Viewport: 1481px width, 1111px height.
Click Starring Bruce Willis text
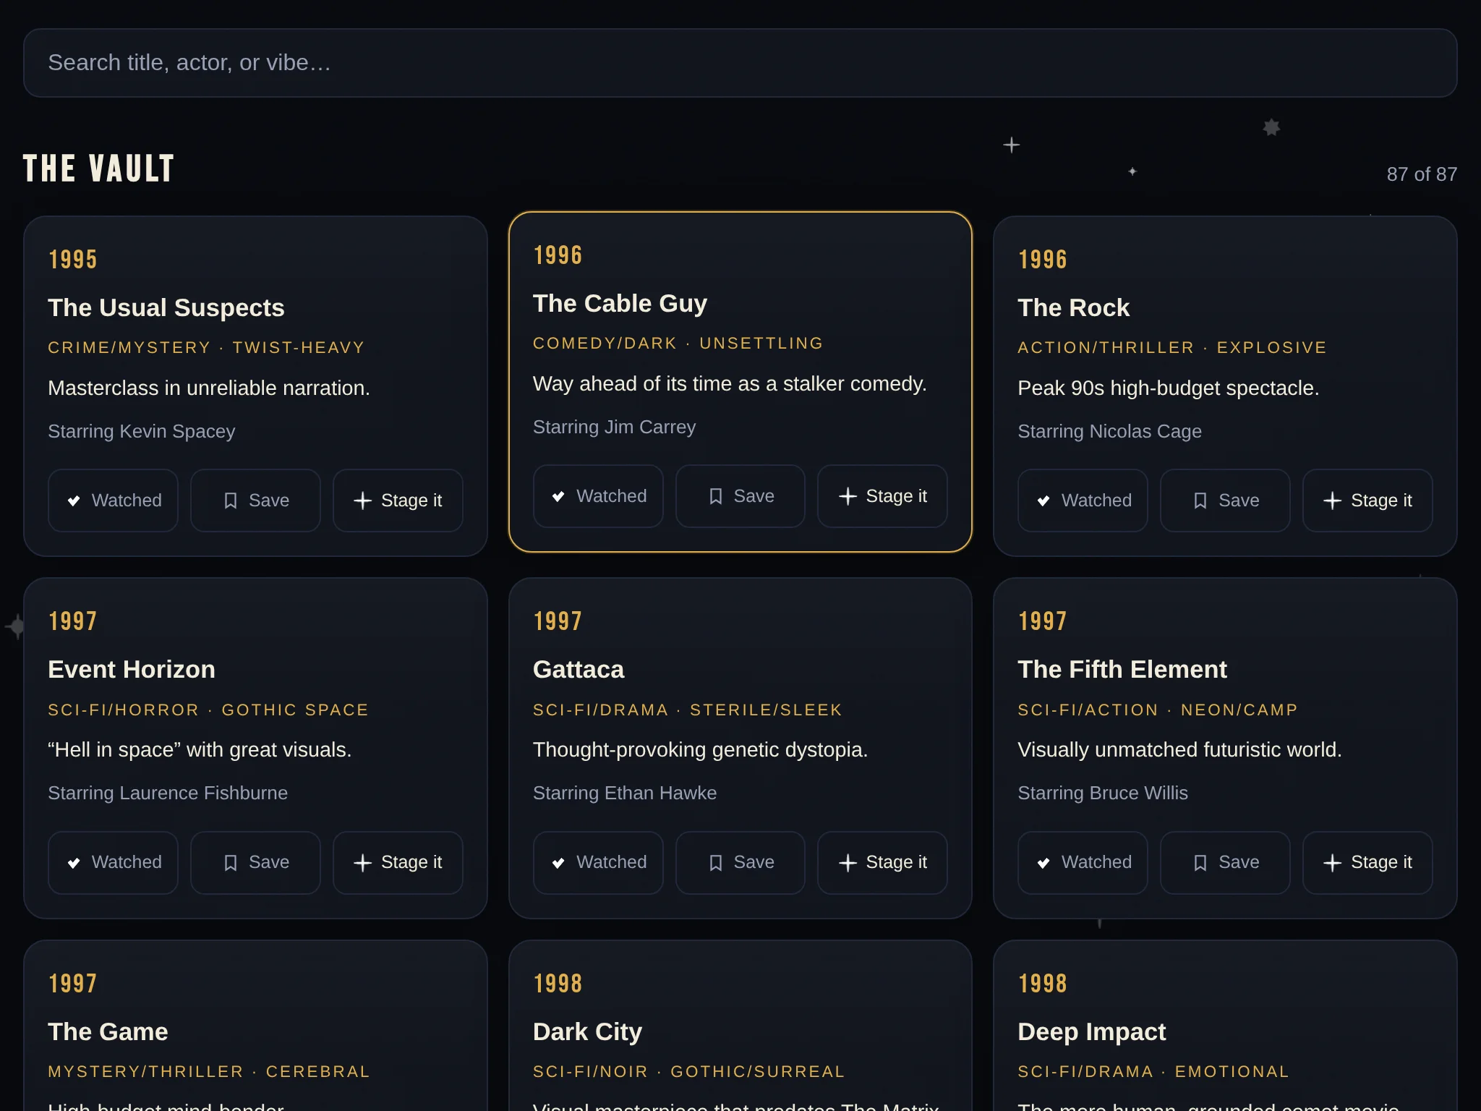tap(1103, 793)
